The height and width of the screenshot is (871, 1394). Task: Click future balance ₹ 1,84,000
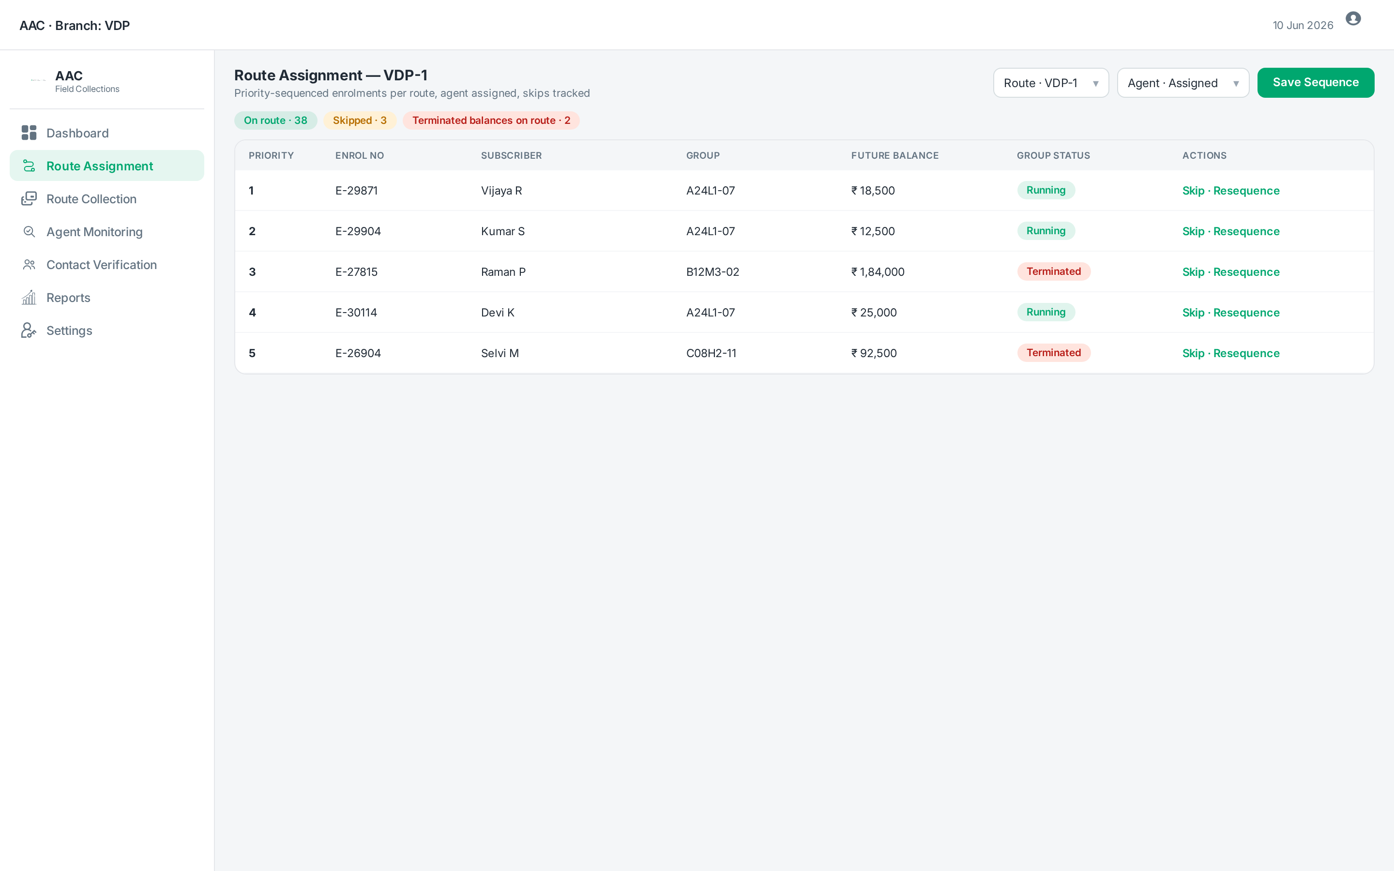878,272
